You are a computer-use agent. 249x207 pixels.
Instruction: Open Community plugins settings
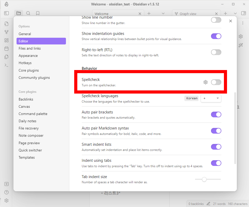click(x=41, y=78)
